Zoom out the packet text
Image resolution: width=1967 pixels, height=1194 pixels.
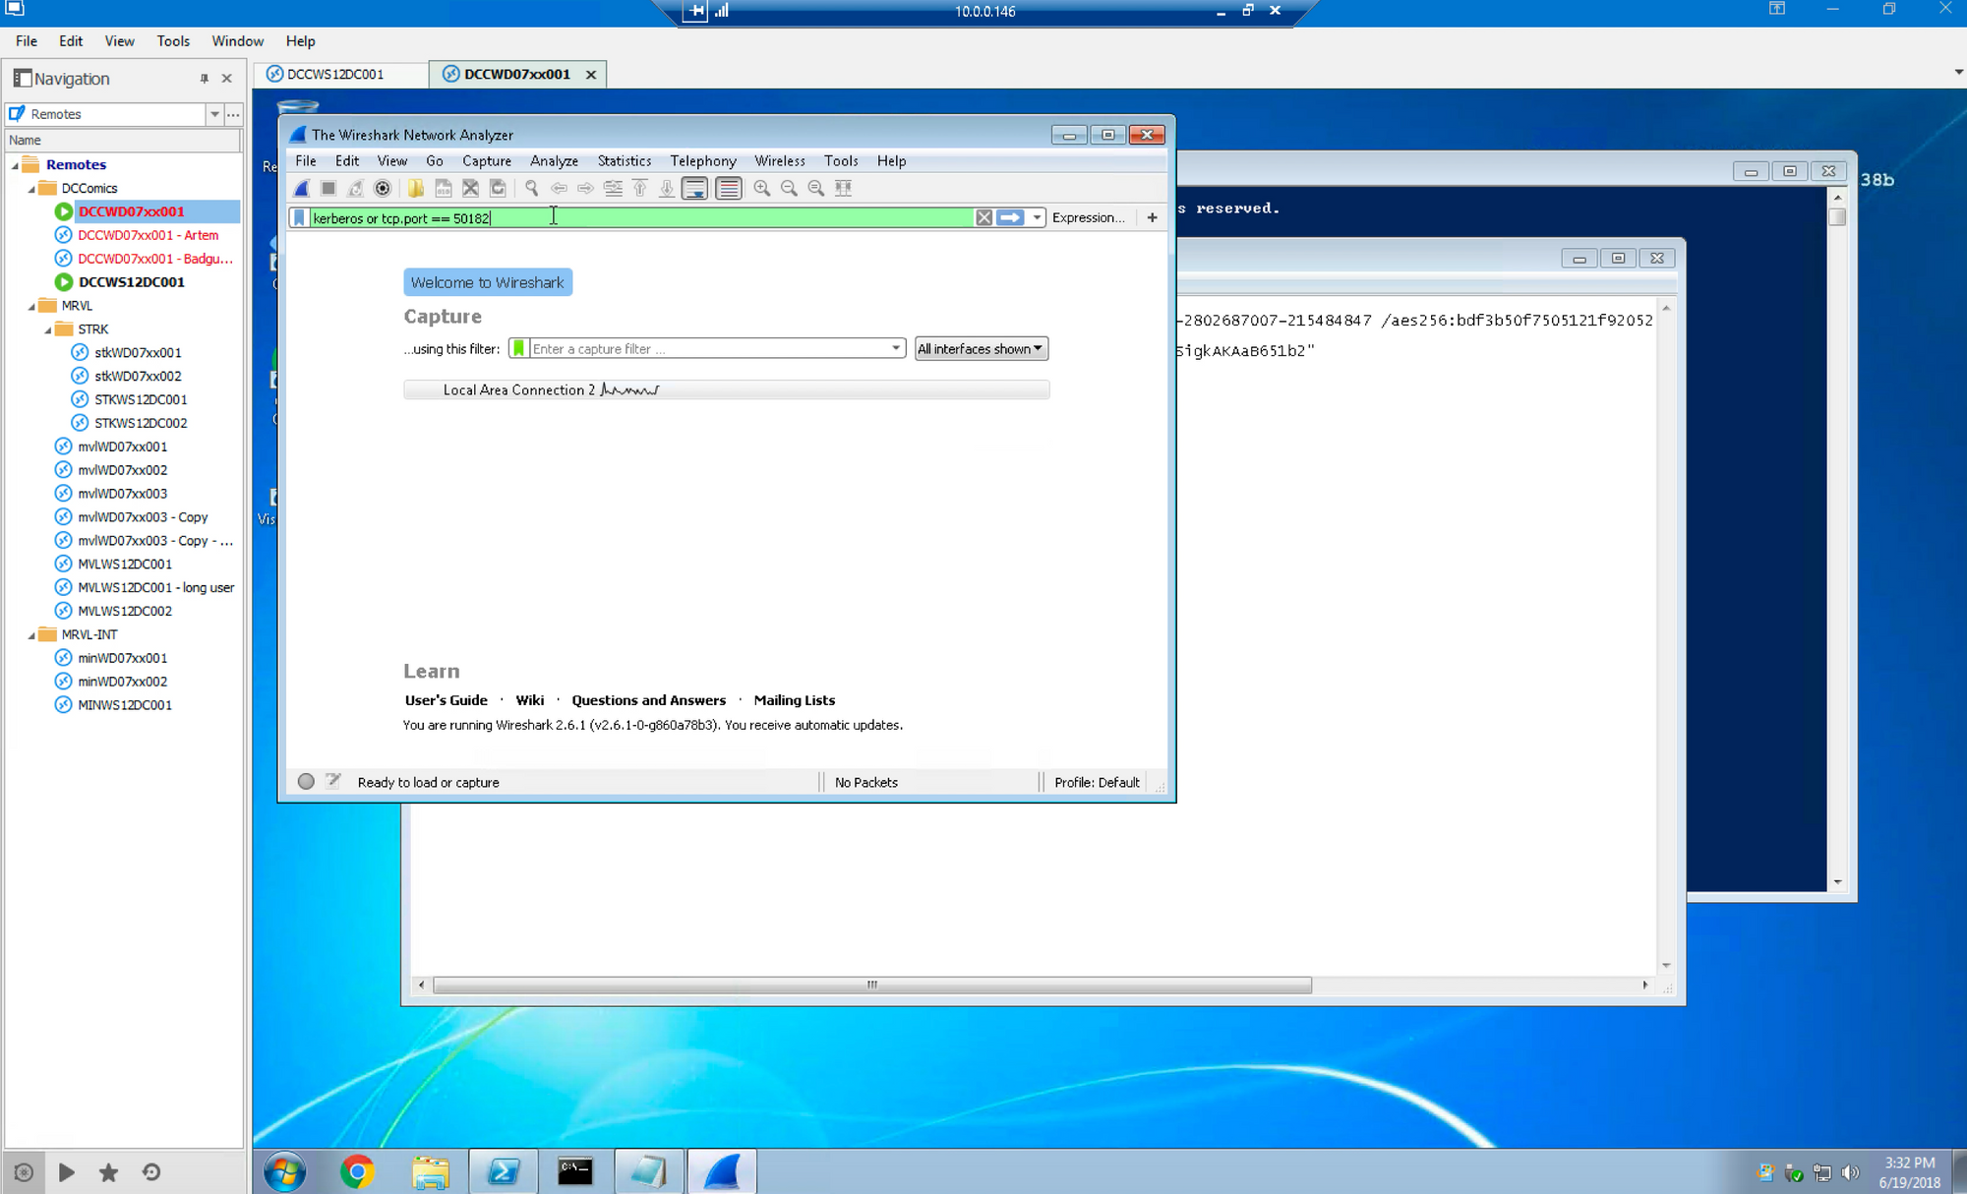(789, 188)
